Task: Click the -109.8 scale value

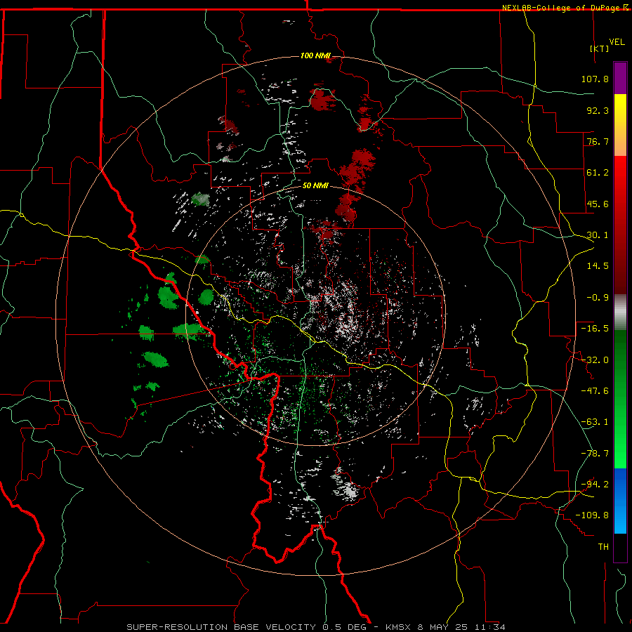Action: pyautogui.click(x=592, y=515)
